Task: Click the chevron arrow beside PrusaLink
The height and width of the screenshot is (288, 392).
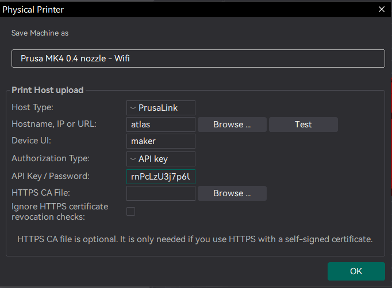Action: tap(133, 108)
